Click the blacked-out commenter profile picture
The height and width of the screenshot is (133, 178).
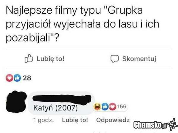16,102
